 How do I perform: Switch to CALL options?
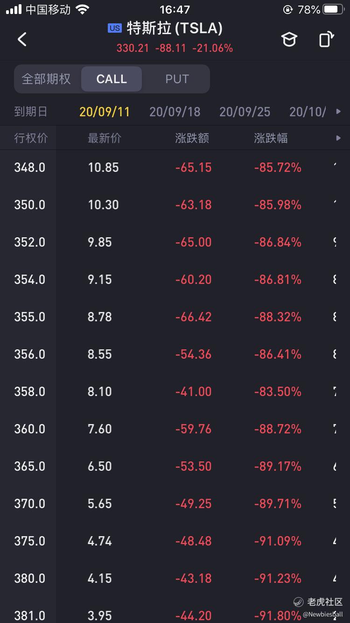(x=112, y=79)
